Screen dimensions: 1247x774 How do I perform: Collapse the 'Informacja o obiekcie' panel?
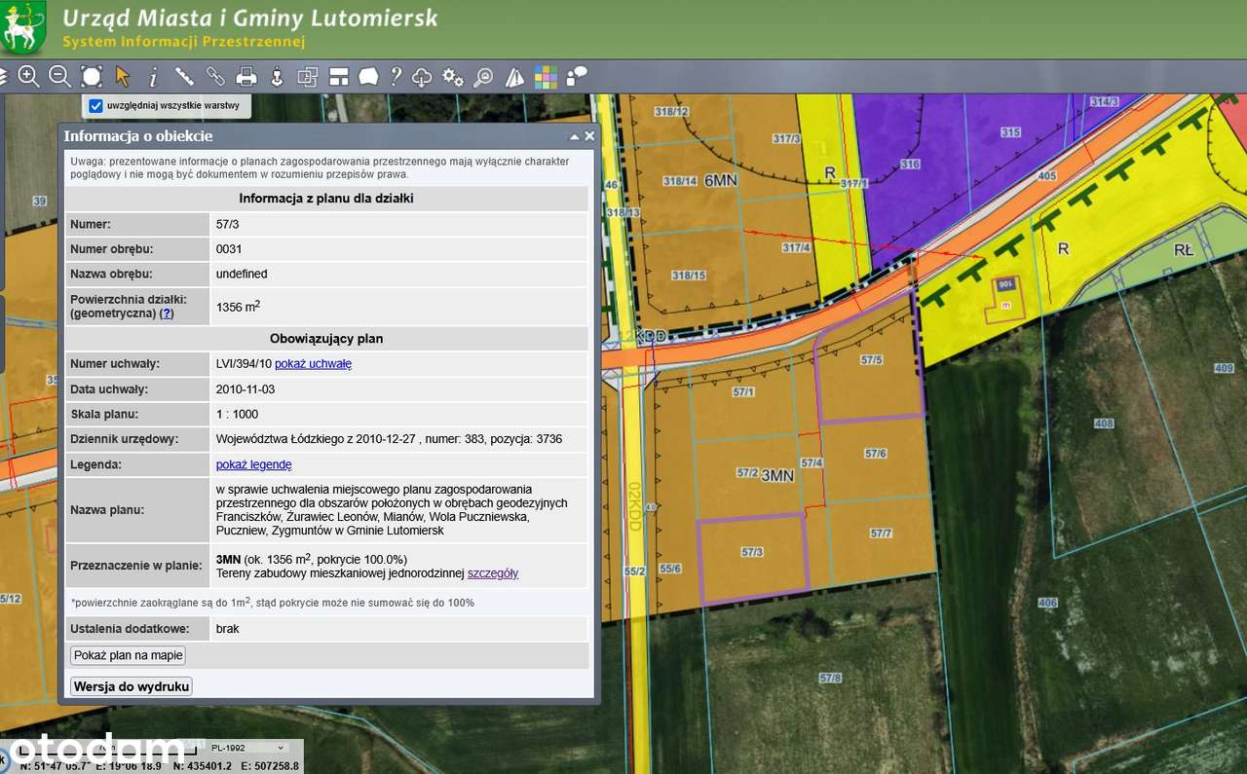[x=575, y=136]
